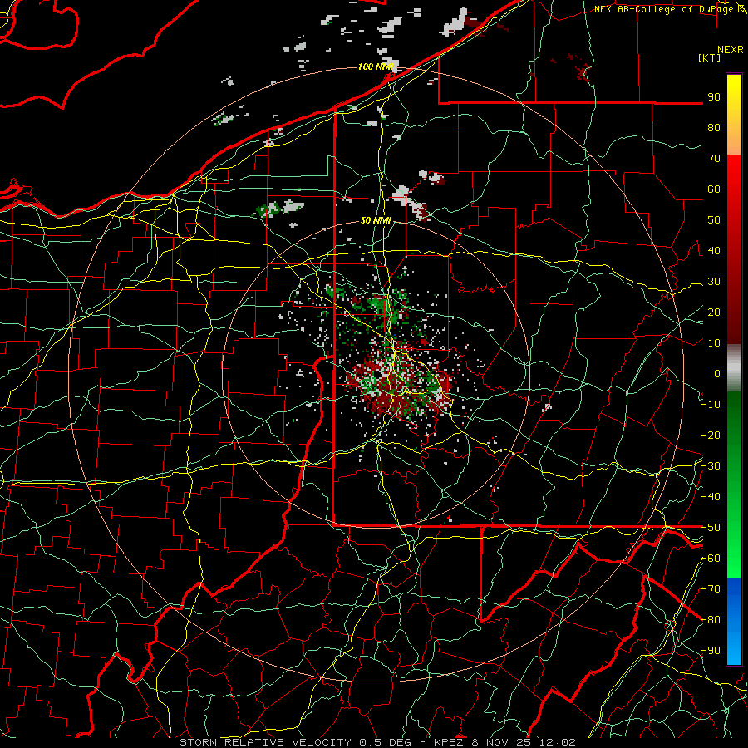
Task: Click the '50 NMI' range ring label
Action: [376, 220]
